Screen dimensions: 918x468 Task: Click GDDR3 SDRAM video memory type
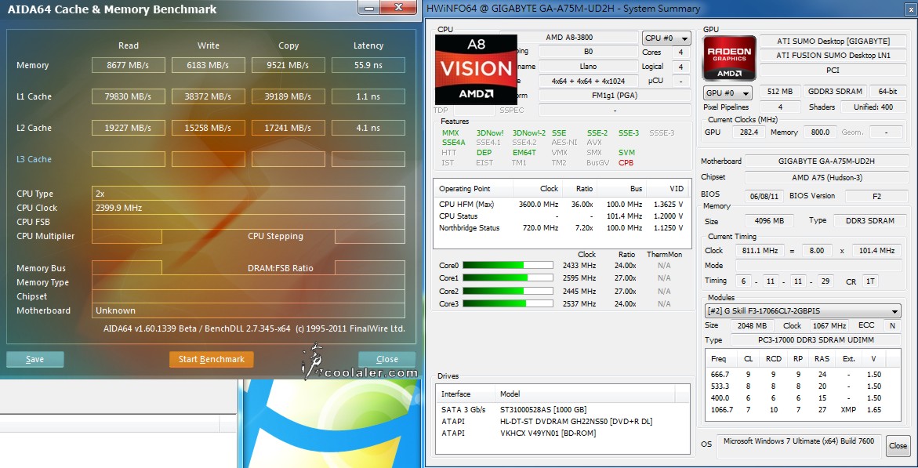(835, 92)
